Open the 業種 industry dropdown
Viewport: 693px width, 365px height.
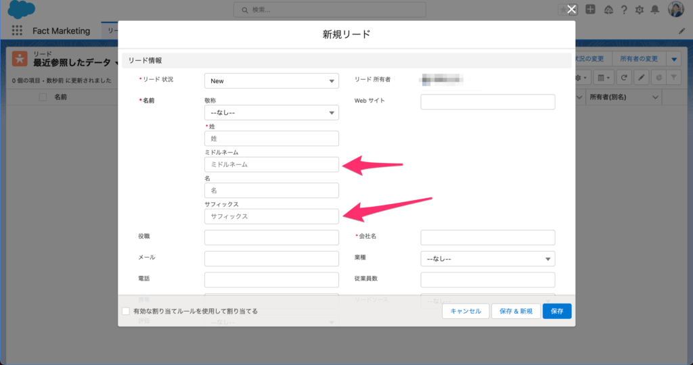tap(487, 259)
